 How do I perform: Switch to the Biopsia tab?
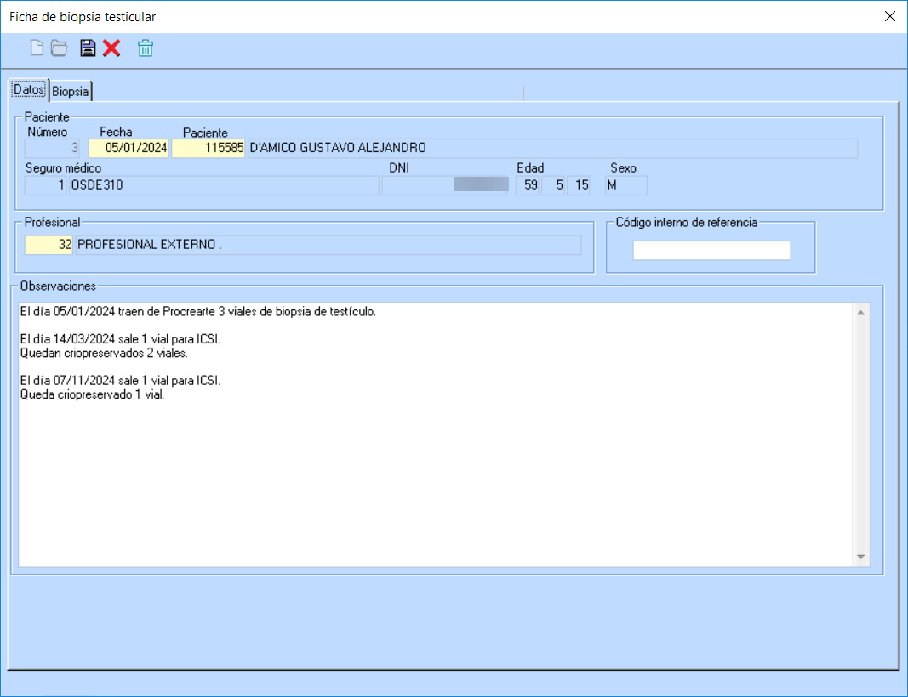click(x=71, y=92)
